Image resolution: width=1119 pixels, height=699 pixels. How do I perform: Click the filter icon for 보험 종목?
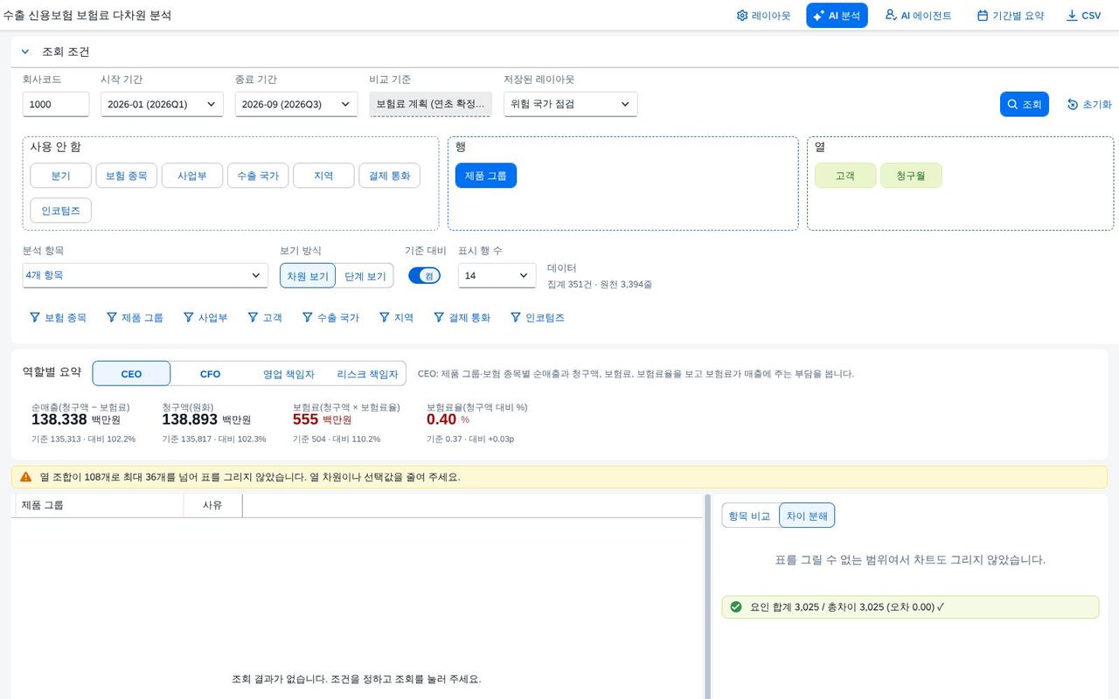tap(35, 317)
